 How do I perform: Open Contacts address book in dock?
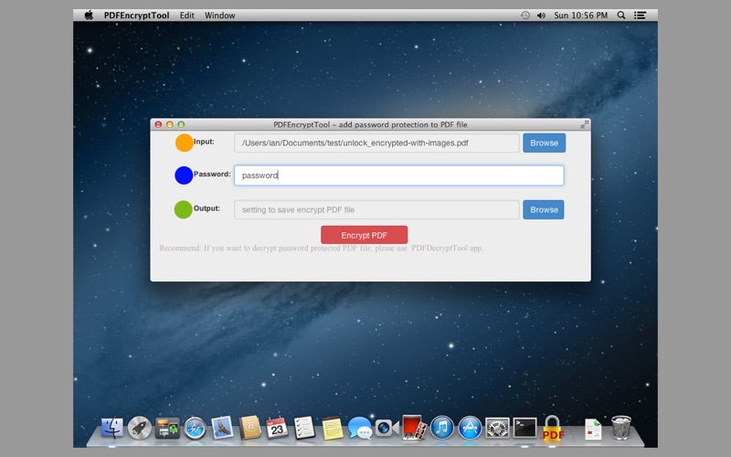click(x=249, y=428)
